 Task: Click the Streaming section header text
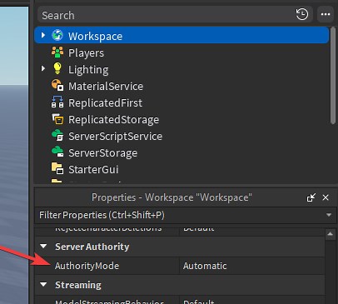point(78,285)
